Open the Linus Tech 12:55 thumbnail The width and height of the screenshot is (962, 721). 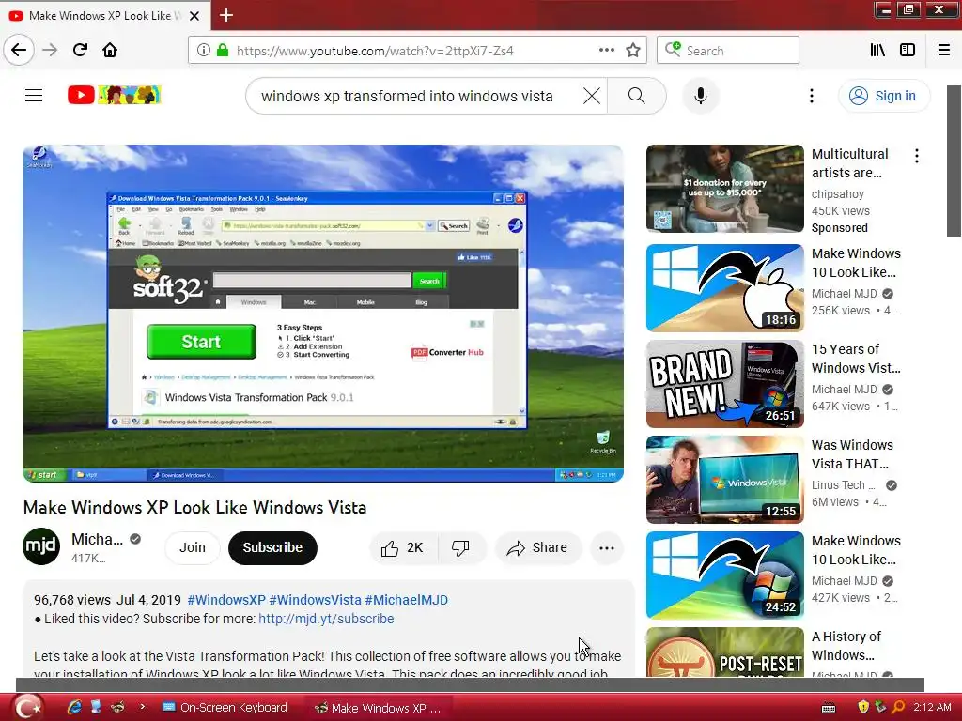724,480
